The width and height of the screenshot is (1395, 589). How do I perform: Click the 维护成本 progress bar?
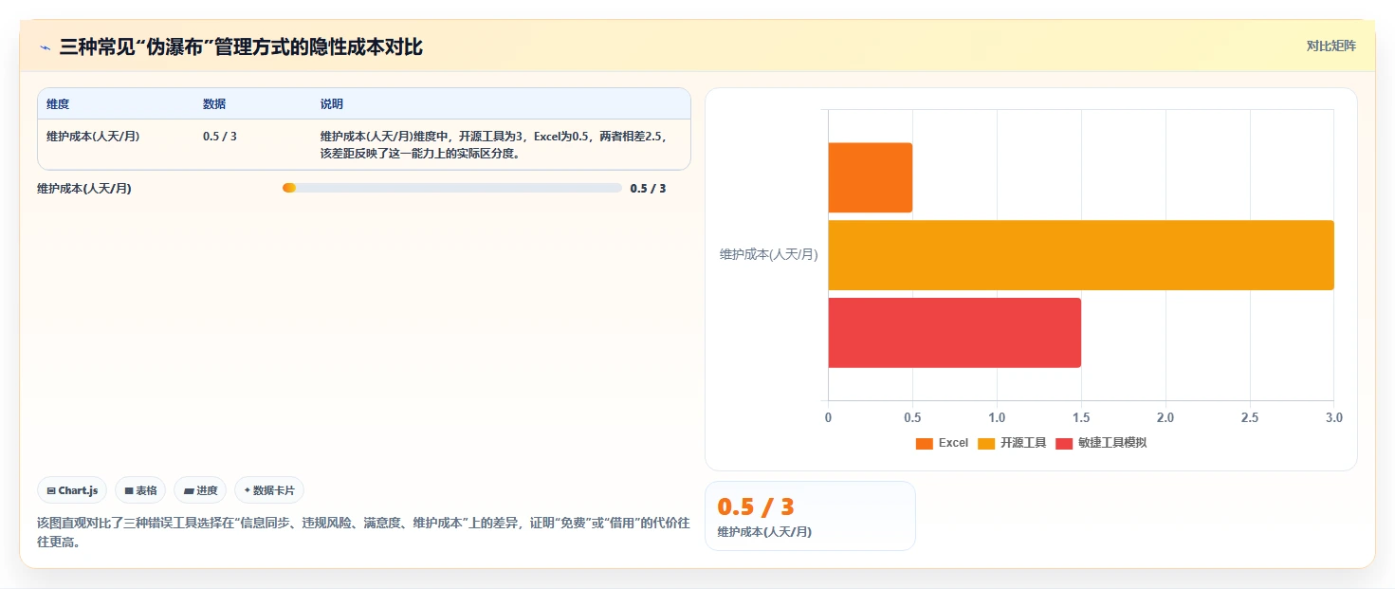[451, 188]
